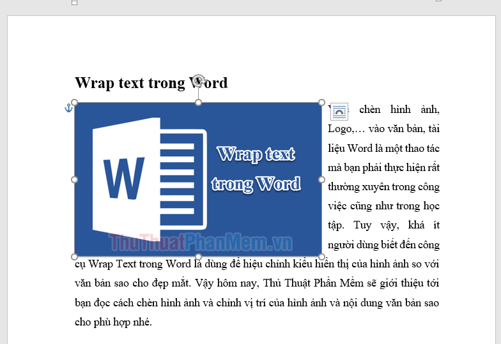Select the Word logo picture
Viewport: 501px width, 344px height.
(198, 180)
